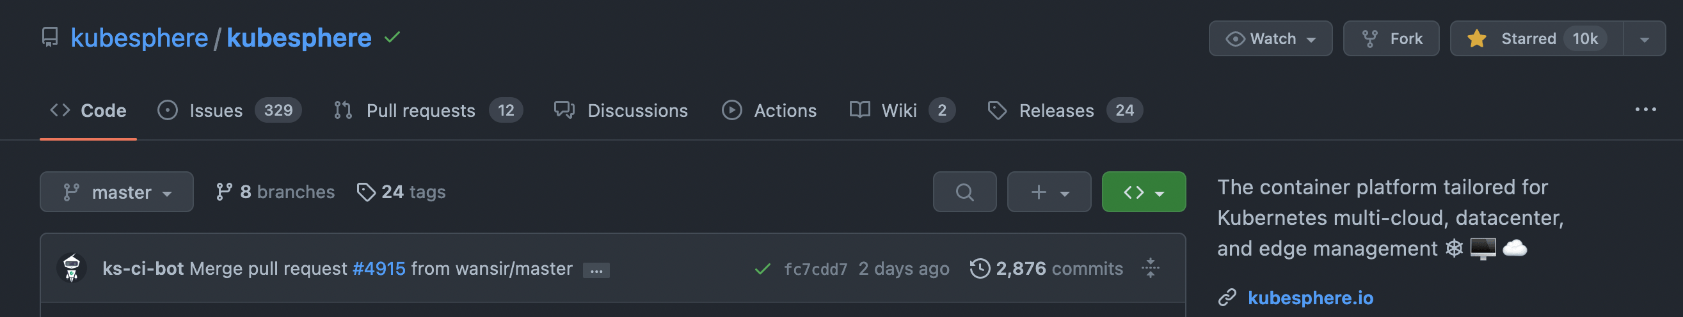
Task: Click the repository verified checkmark icon
Action: [392, 38]
